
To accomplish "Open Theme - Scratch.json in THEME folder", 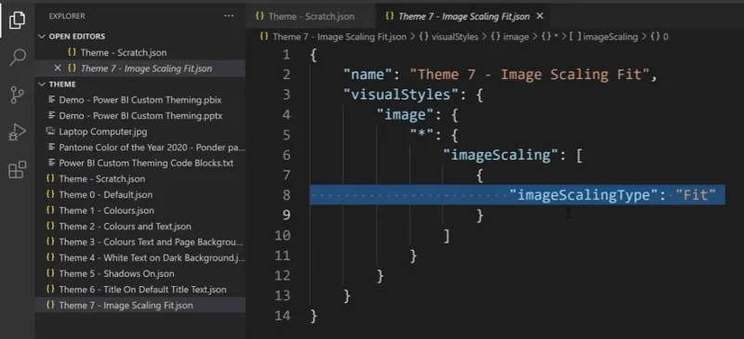I will tap(140, 178).
